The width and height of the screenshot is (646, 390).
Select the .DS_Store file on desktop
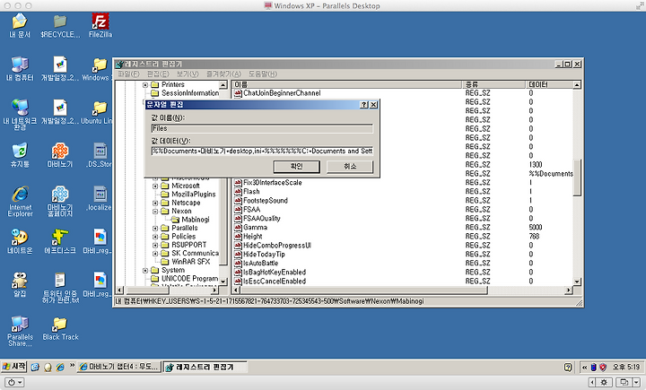pos(100,155)
